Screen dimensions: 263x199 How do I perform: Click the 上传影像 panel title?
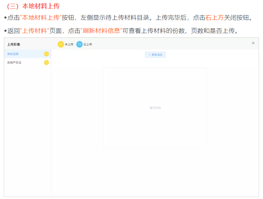[14, 44]
